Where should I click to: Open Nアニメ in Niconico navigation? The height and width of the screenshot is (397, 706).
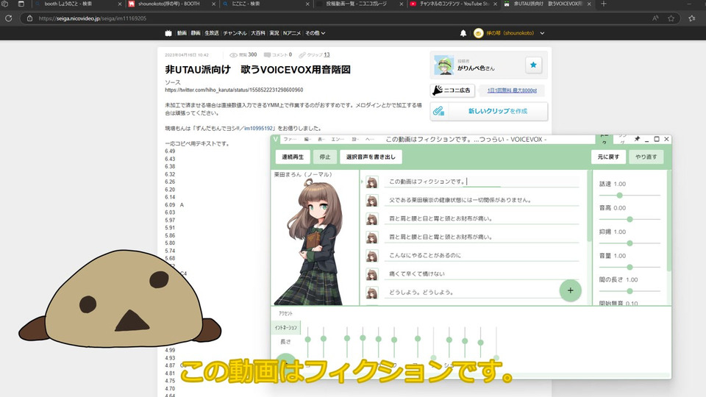[x=292, y=33]
